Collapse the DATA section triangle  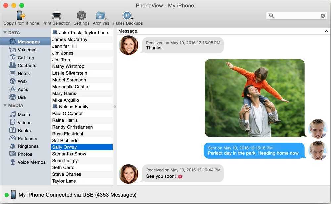point(5,33)
